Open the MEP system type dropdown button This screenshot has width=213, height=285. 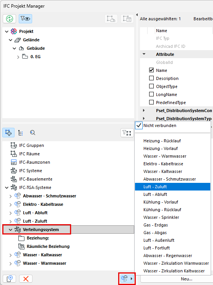coord(127,278)
